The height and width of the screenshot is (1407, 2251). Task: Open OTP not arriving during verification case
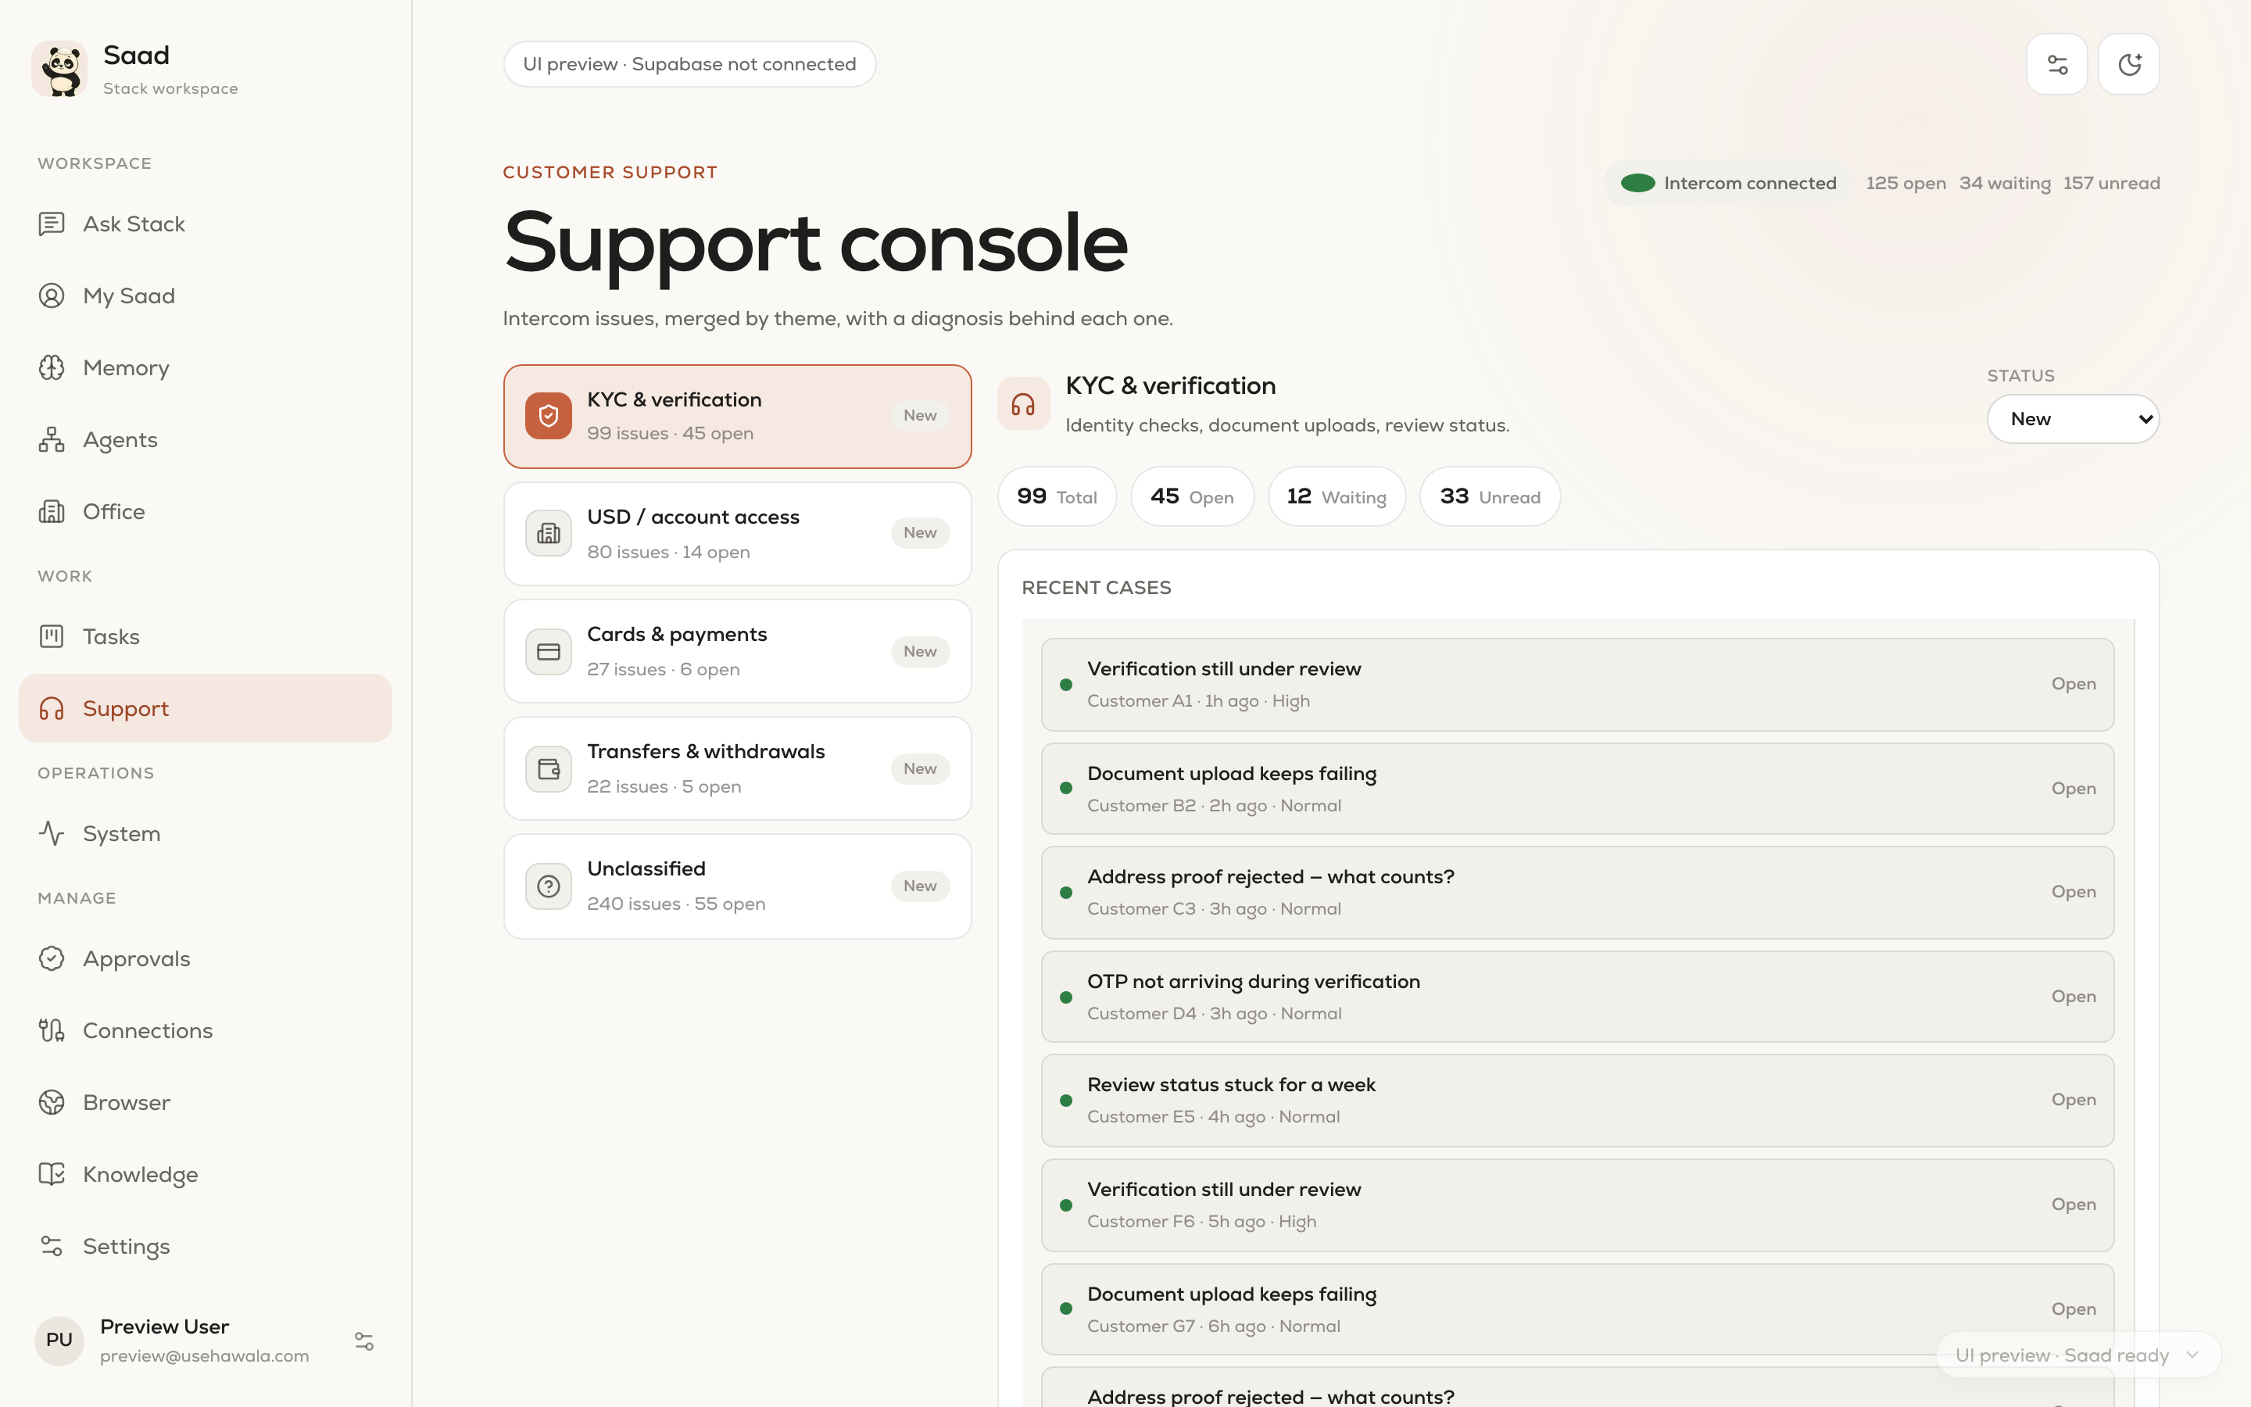click(x=1577, y=997)
